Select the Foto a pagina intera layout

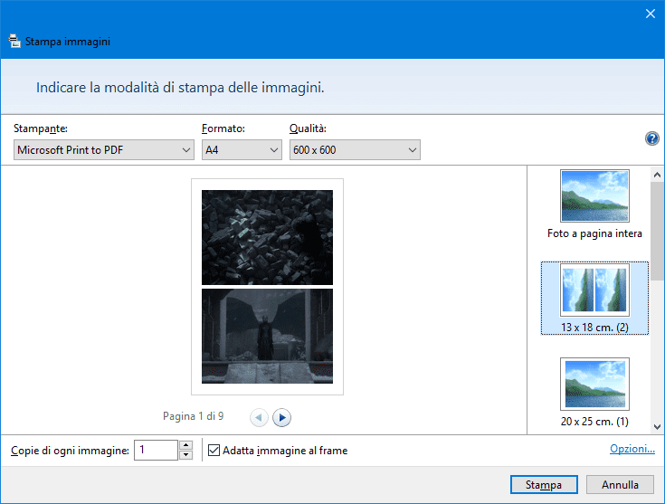[x=594, y=204]
